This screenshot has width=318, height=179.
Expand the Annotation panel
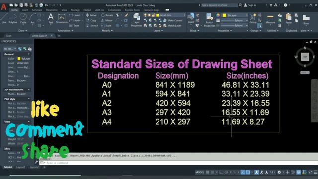[65, 31]
